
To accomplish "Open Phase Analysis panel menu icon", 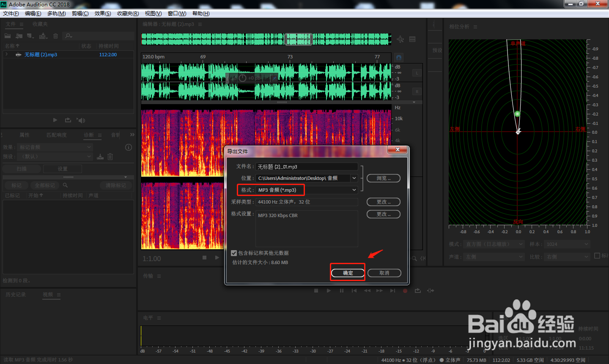I will click(475, 27).
